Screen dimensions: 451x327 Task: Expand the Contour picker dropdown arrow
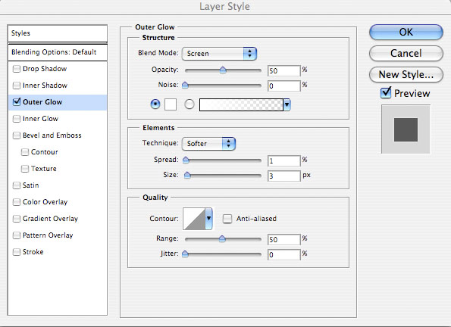point(208,219)
